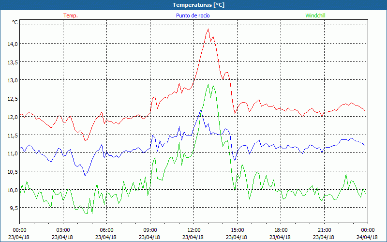Click the green windchill peak near 13:00

click(x=208, y=84)
